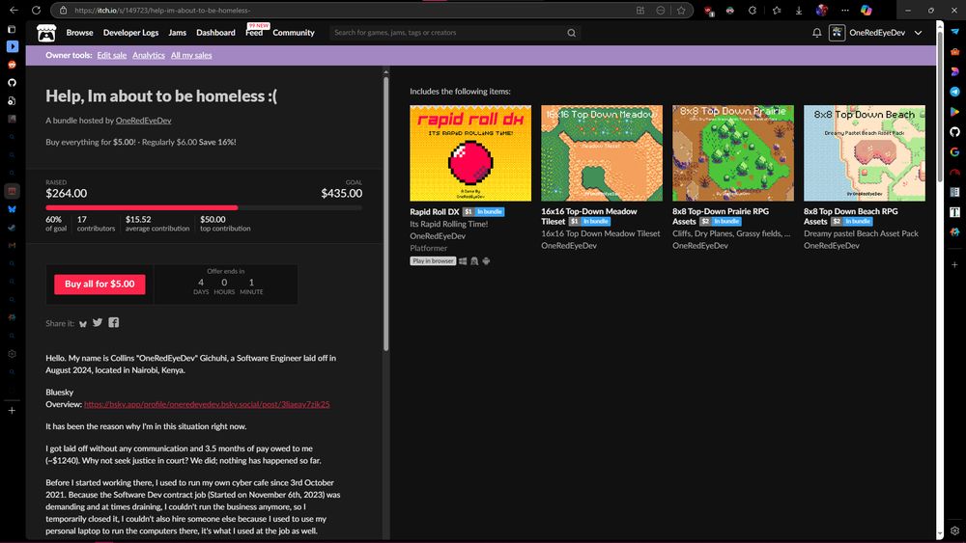Screen dimensions: 966x543
Task: Open the Analytics owner tool
Action: coord(149,55)
